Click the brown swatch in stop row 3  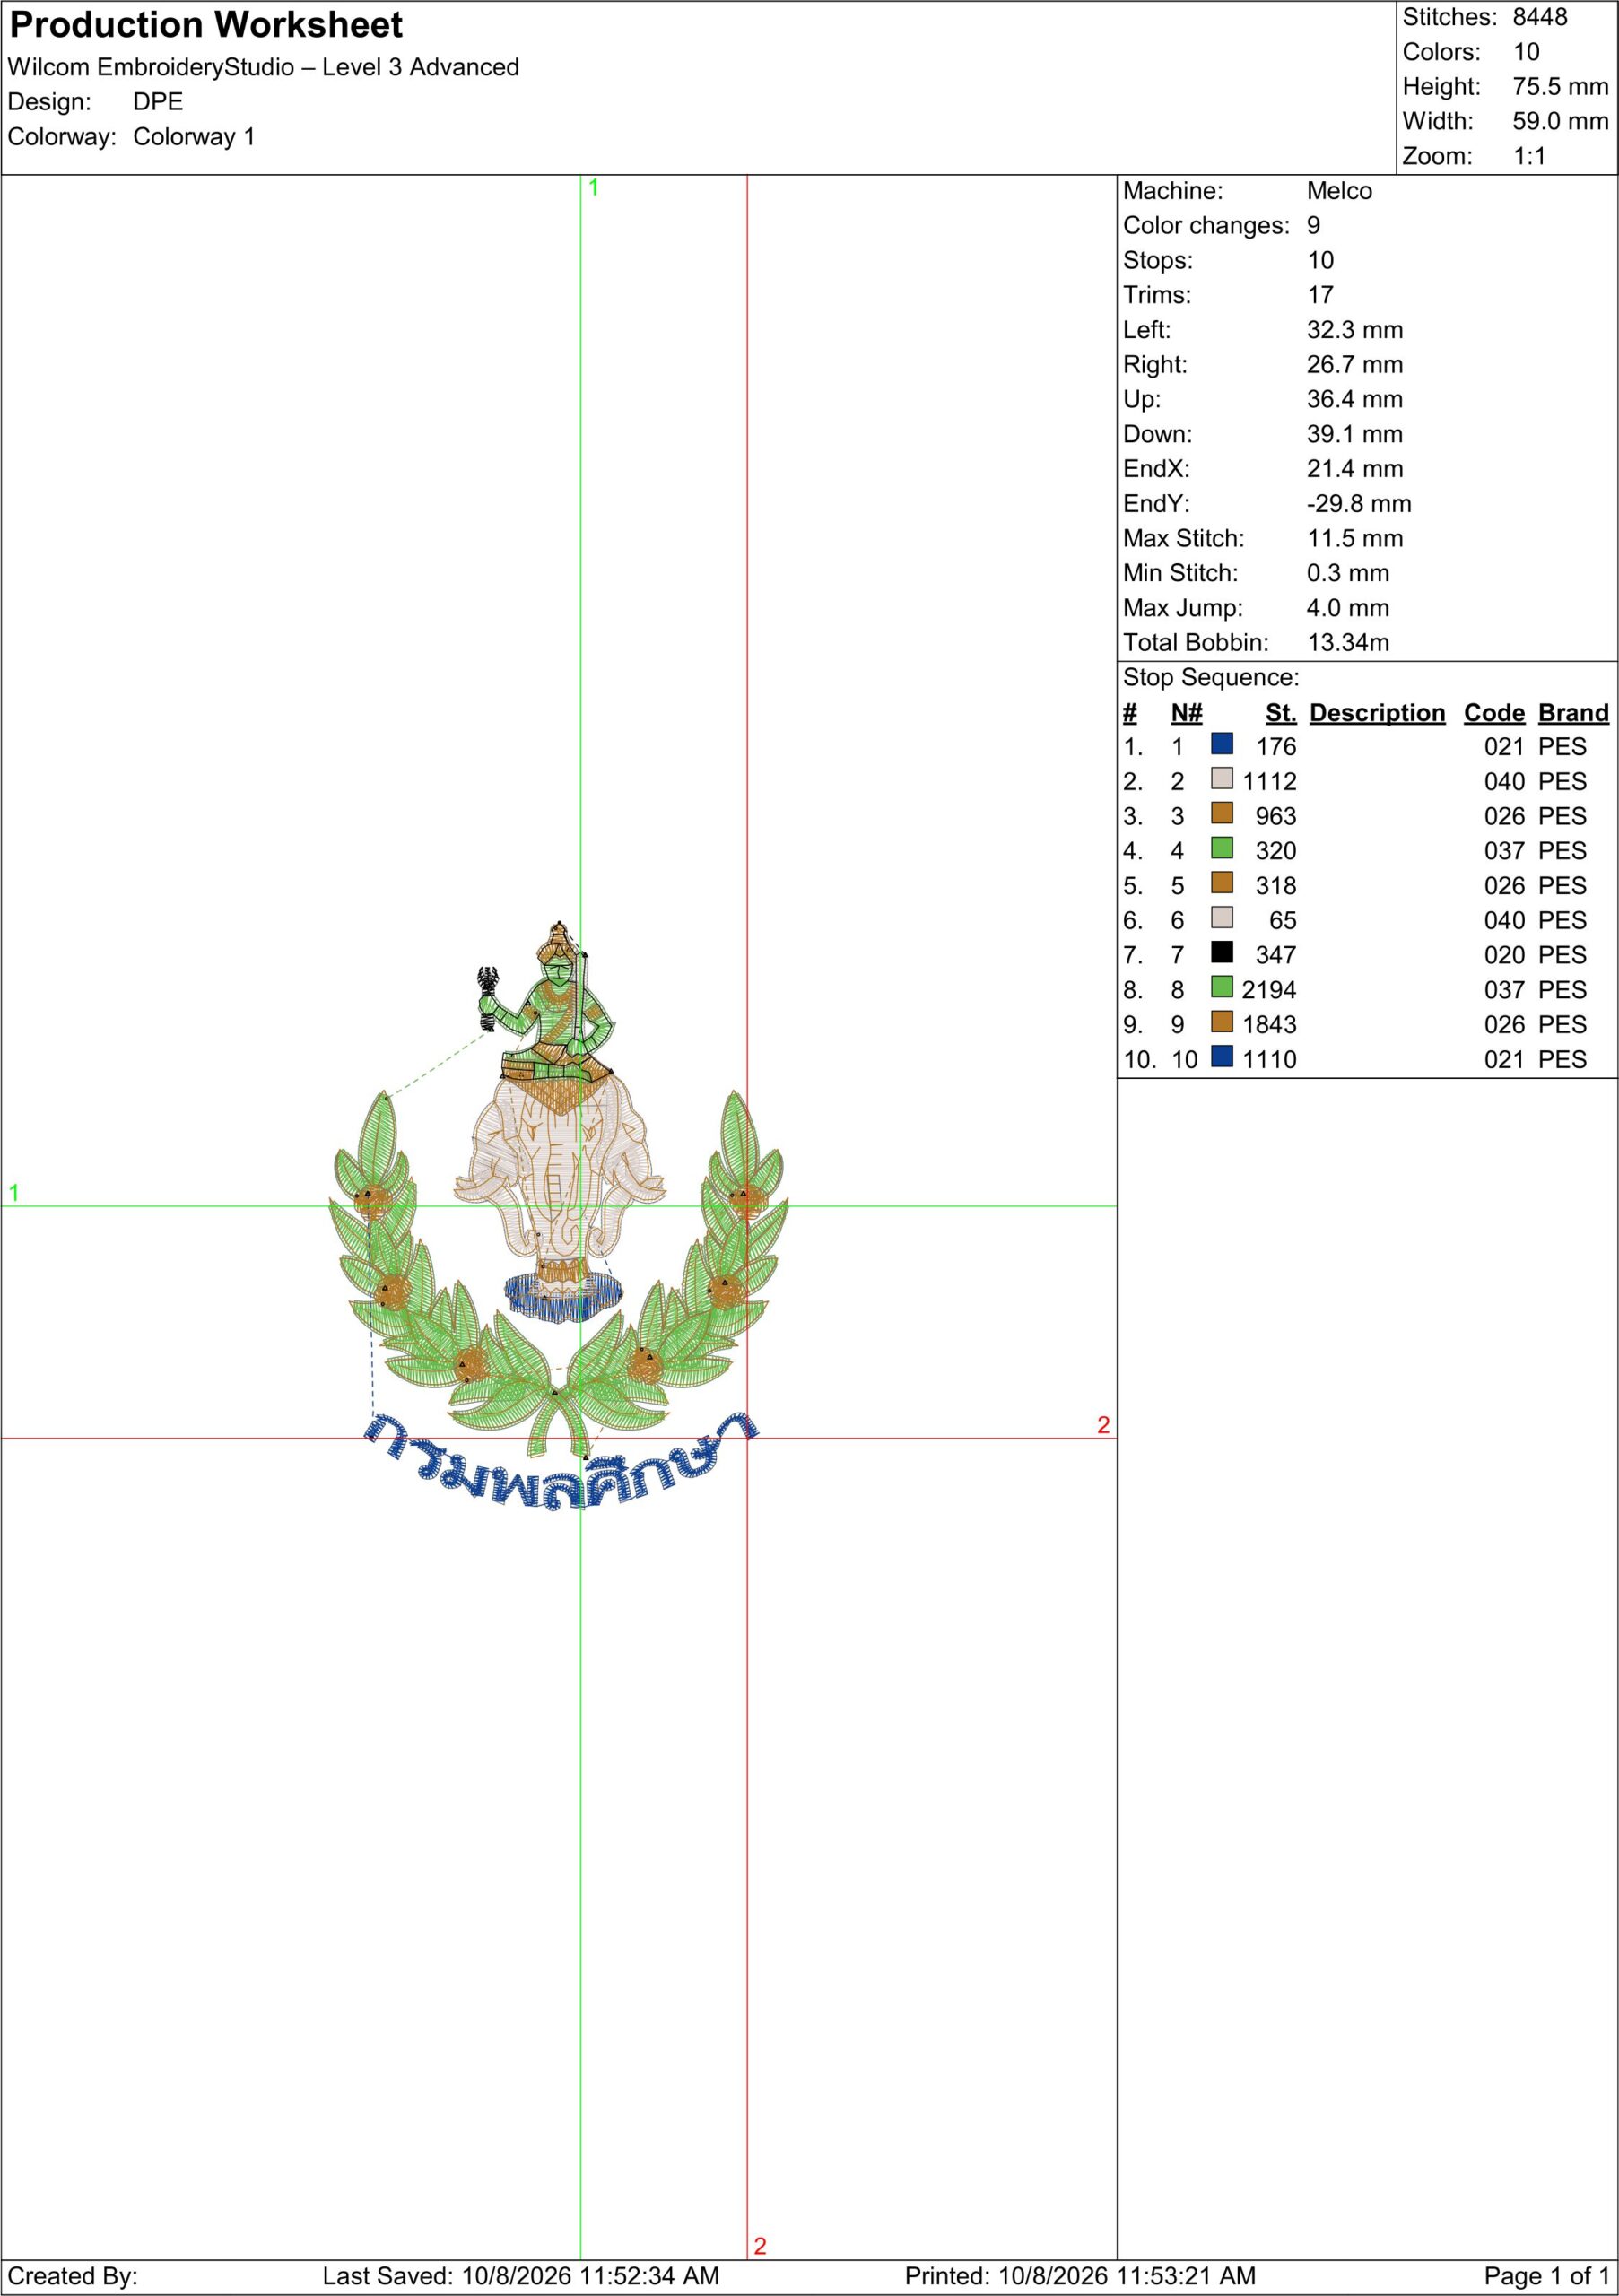point(1222,813)
